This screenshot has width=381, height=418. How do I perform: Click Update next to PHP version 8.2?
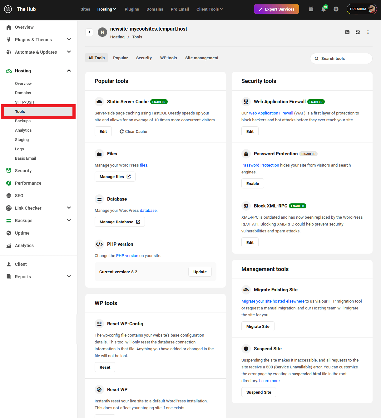pos(200,272)
